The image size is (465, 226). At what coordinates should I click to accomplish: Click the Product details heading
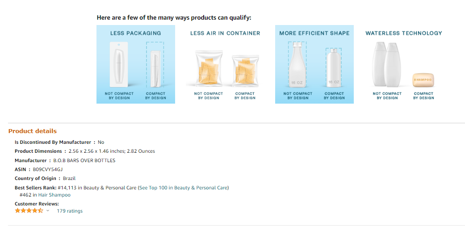click(33, 131)
